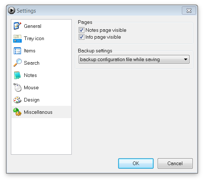Switch to the Tray icon category
This screenshot has height=181, width=204.
pyautogui.click(x=34, y=39)
